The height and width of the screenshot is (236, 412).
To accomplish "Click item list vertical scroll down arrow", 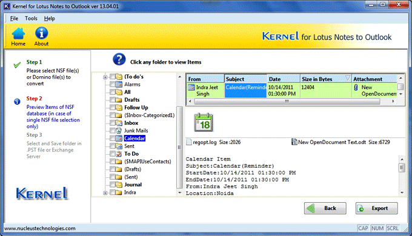I will pyautogui.click(x=400, y=94).
